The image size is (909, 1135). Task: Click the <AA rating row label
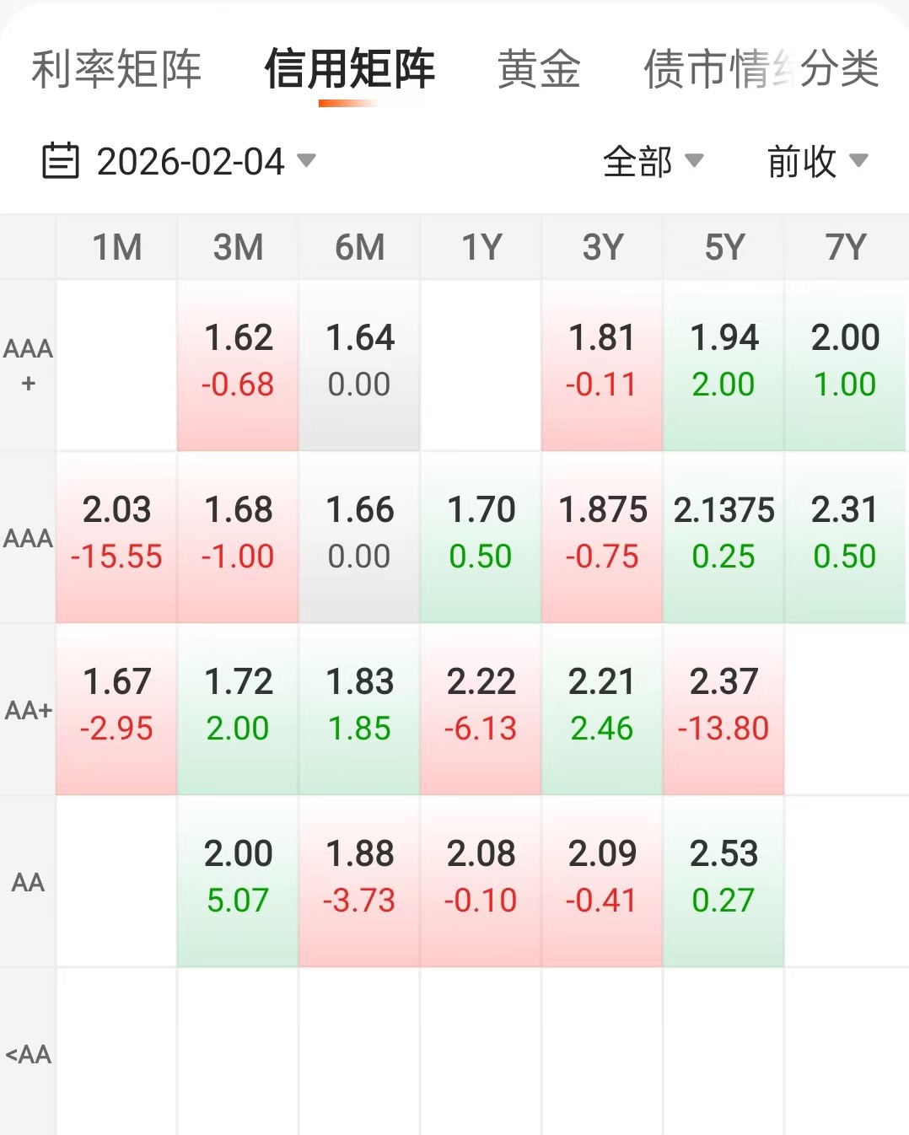pyautogui.click(x=28, y=1054)
